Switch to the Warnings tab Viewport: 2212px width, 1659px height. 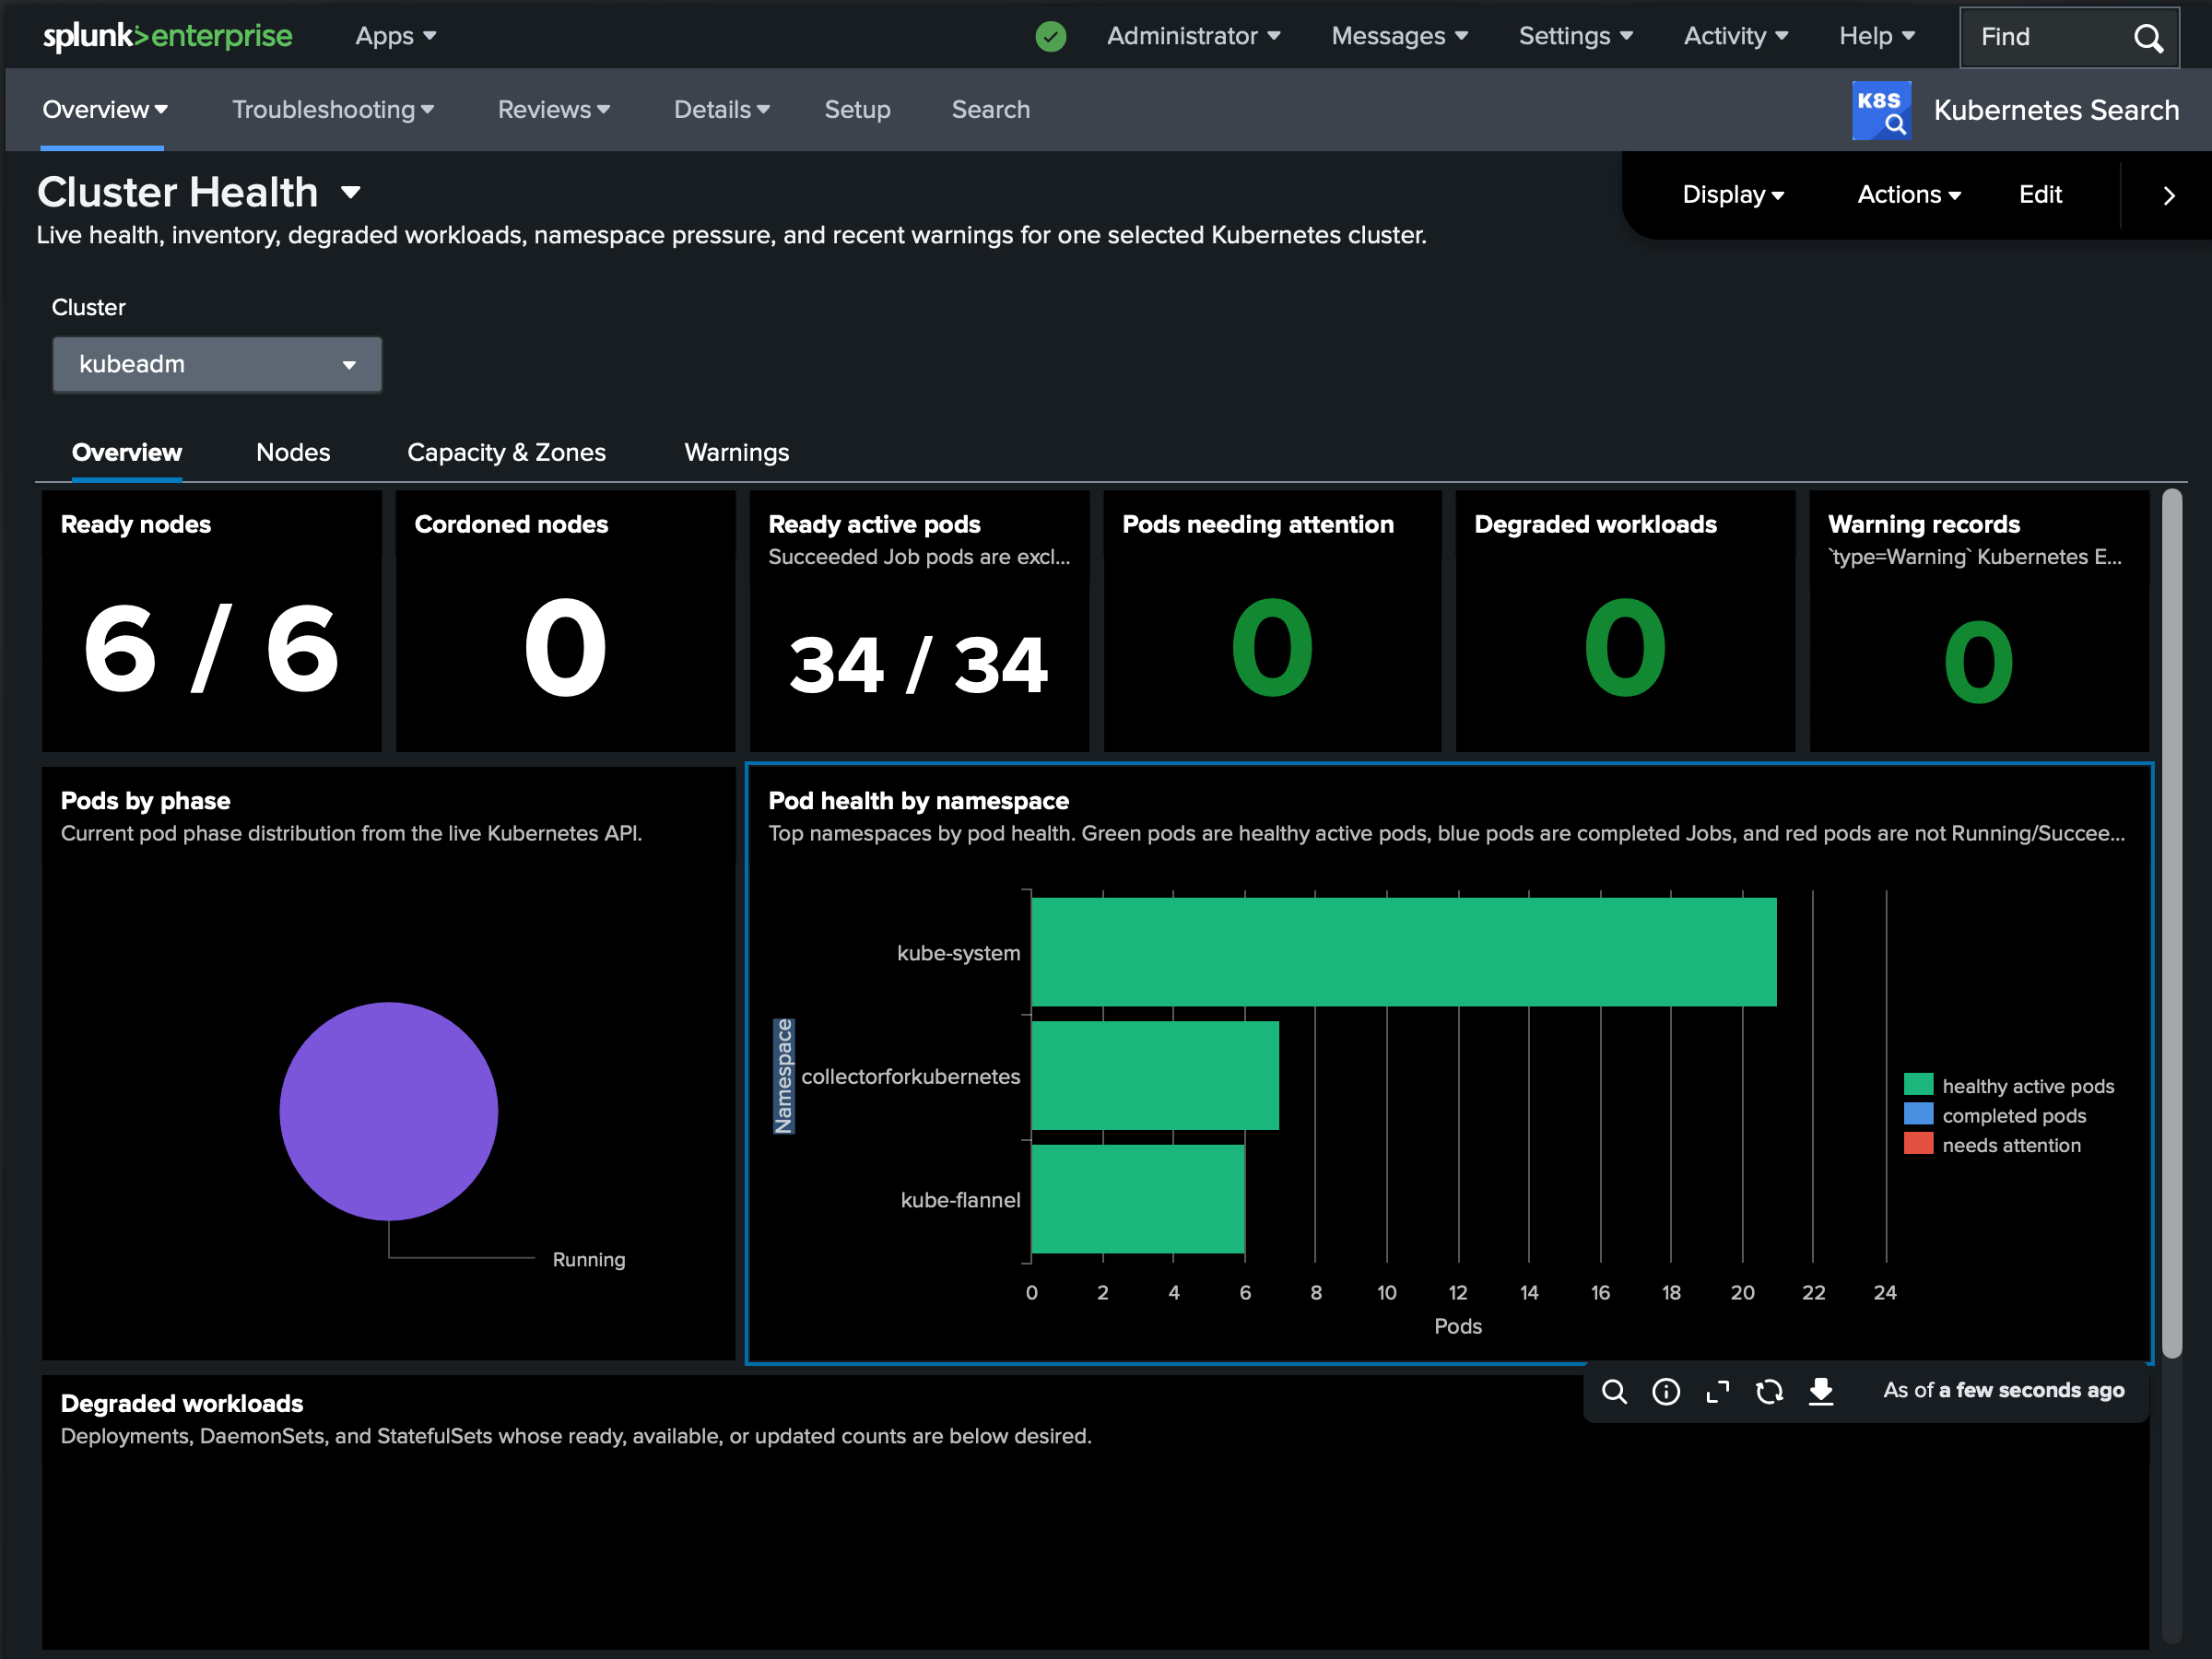(x=736, y=452)
